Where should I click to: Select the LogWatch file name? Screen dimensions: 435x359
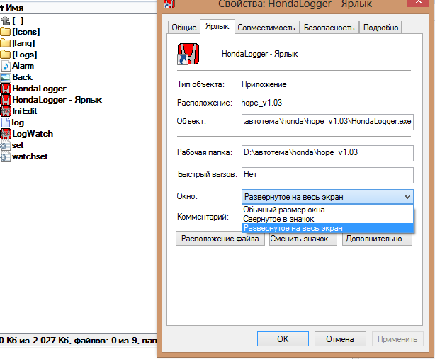tap(33, 134)
